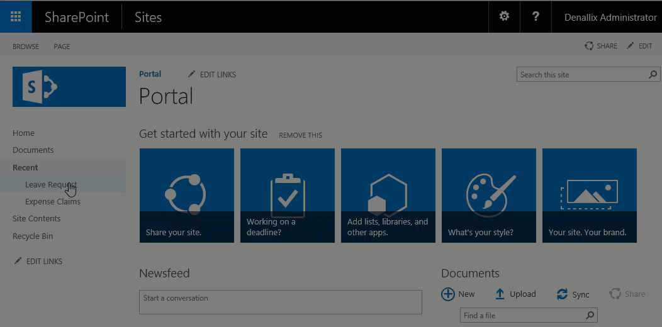Open the Denallix Administrator user menu
Image resolution: width=662 pixels, height=327 pixels.
coord(610,18)
